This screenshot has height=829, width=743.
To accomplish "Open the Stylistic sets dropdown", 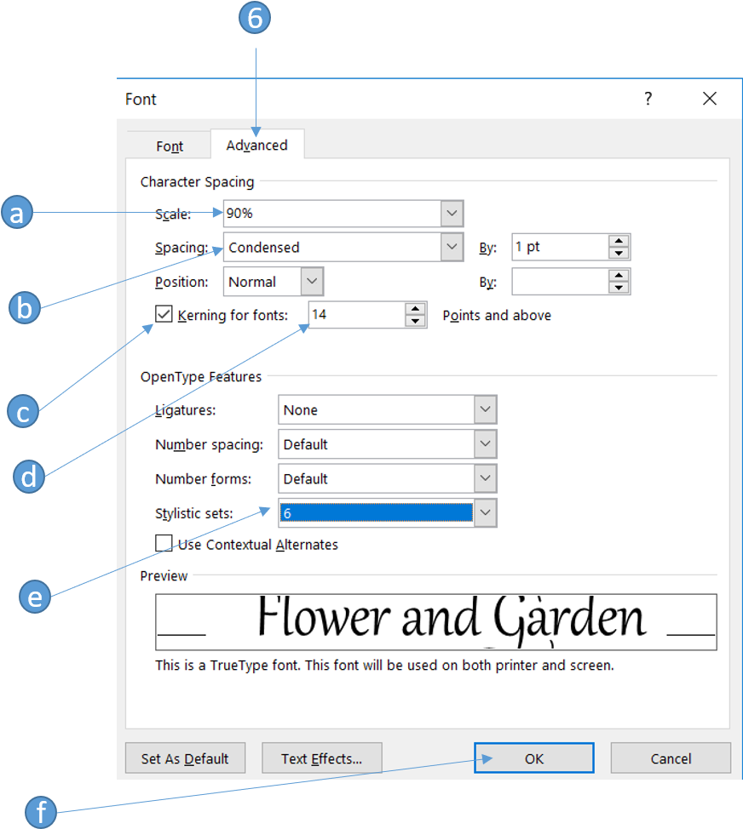I will [486, 512].
